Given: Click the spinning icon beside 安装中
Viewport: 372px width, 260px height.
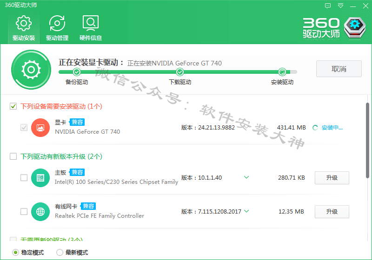Looking at the screenshot, I should (315, 128).
